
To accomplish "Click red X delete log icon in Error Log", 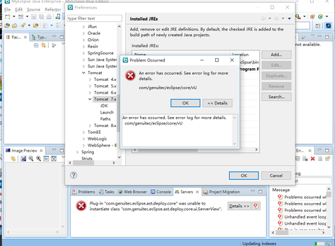I will coord(313,158).
